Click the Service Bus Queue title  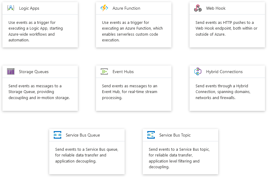pyautogui.click(x=83, y=135)
